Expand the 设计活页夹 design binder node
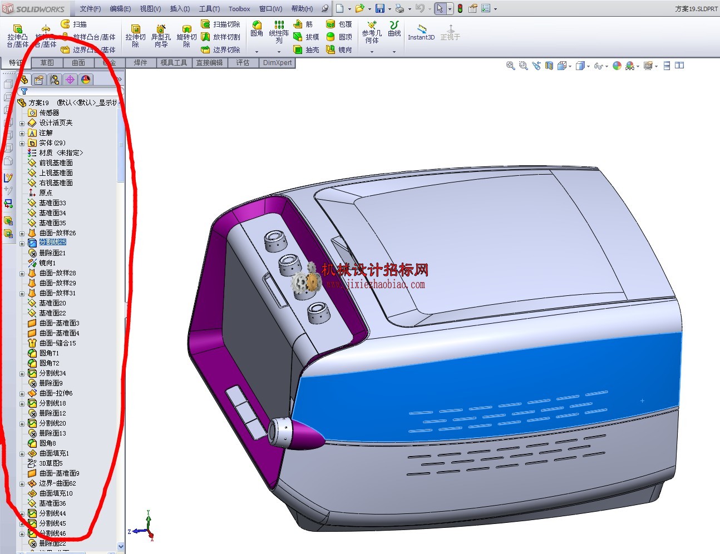 (22, 123)
